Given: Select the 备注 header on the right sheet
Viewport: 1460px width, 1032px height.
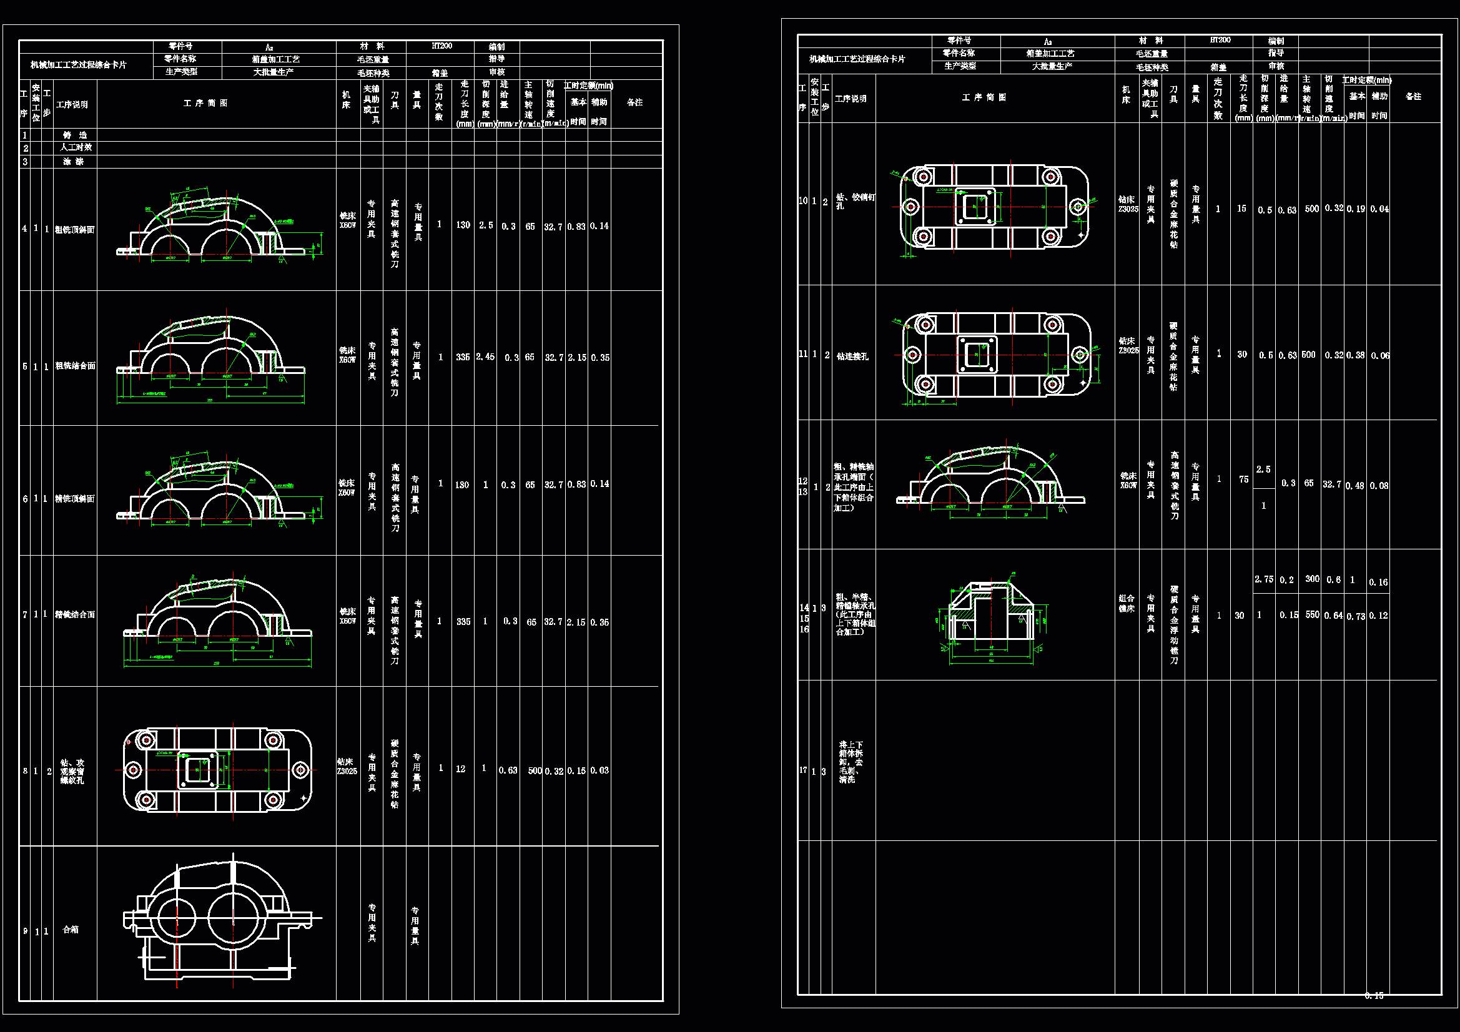Looking at the screenshot, I should pos(1413,97).
